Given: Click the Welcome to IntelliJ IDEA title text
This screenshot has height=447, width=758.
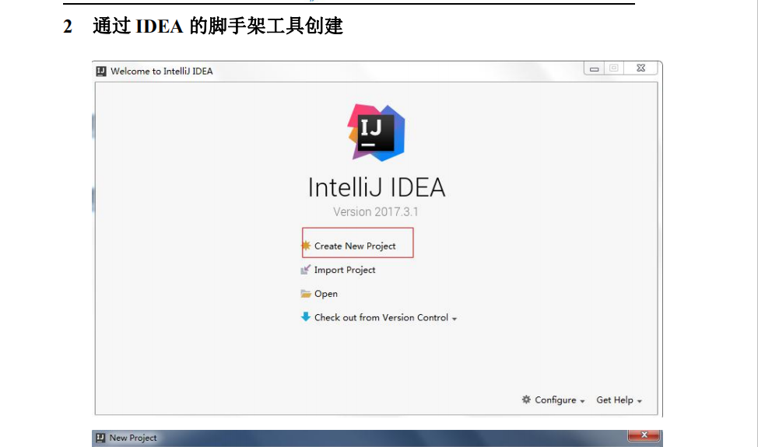Looking at the screenshot, I should click(x=161, y=72).
